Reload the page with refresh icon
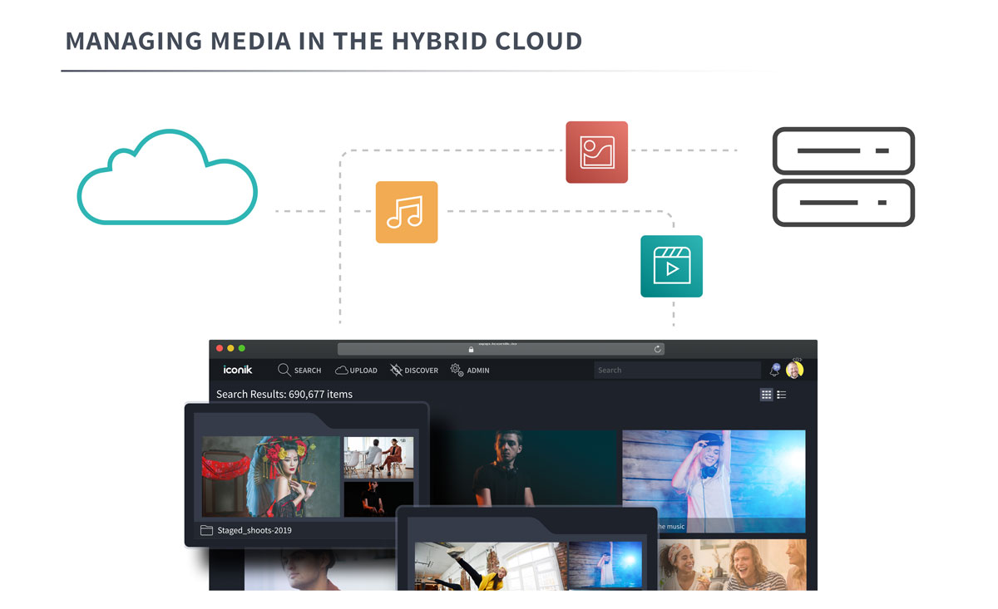Screen dimensions: 998x609 657,349
